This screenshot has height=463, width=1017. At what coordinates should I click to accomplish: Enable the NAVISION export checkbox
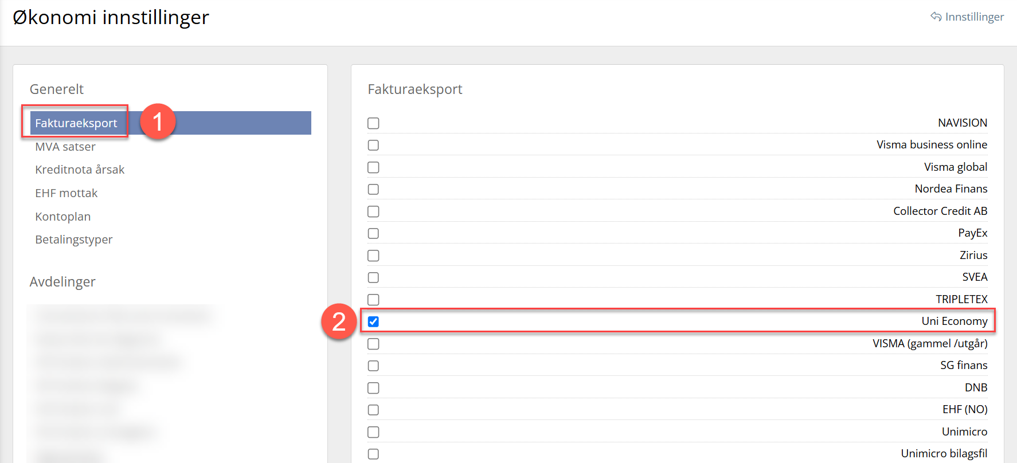pyautogui.click(x=373, y=123)
